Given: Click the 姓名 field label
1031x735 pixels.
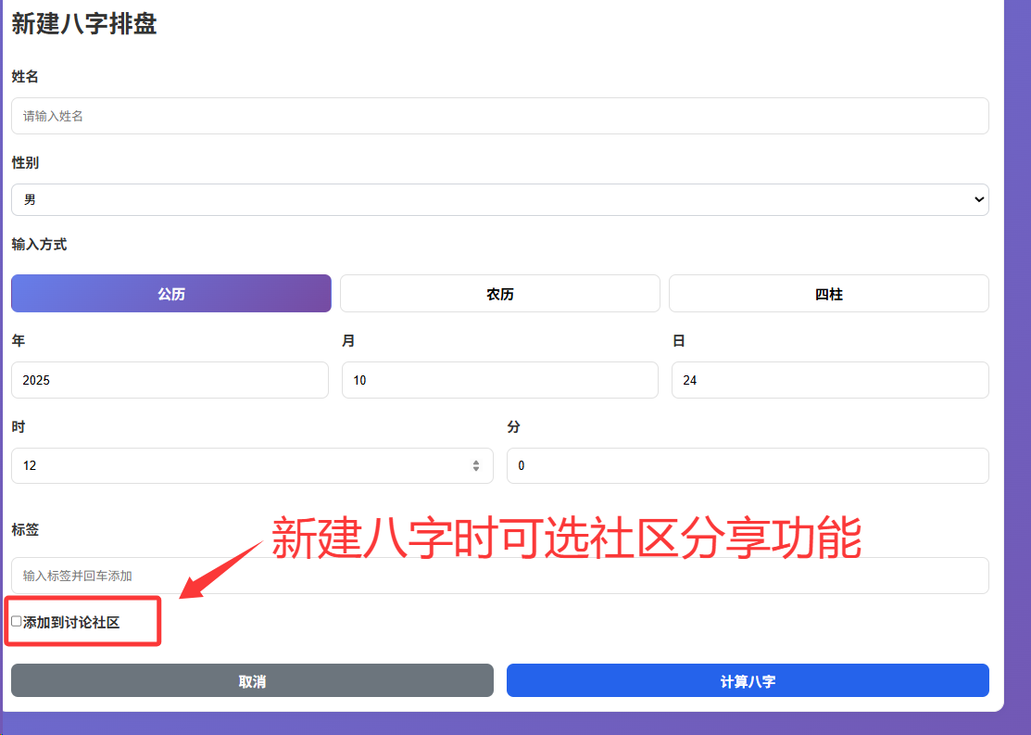Looking at the screenshot, I should (25, 77).
